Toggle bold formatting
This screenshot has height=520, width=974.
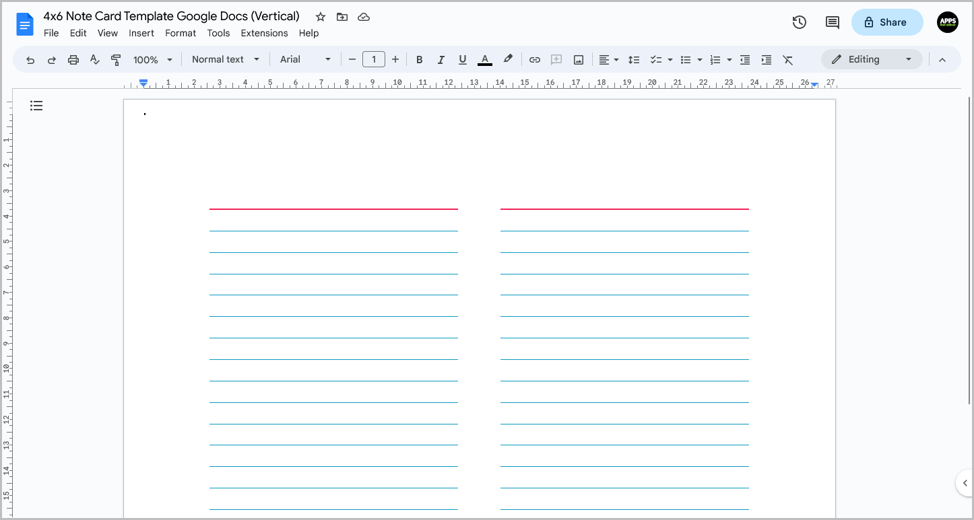click(420, 59)
